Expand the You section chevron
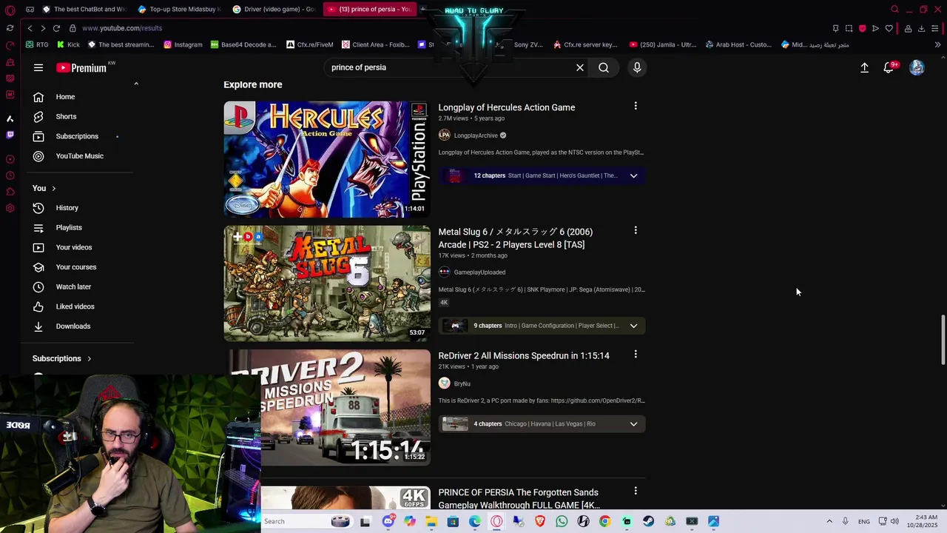The height and width of the screenshot is (533, 947). pyautogui.click(x=53, y=189)
